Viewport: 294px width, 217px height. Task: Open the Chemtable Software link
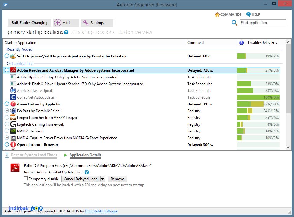coord(101,211)
